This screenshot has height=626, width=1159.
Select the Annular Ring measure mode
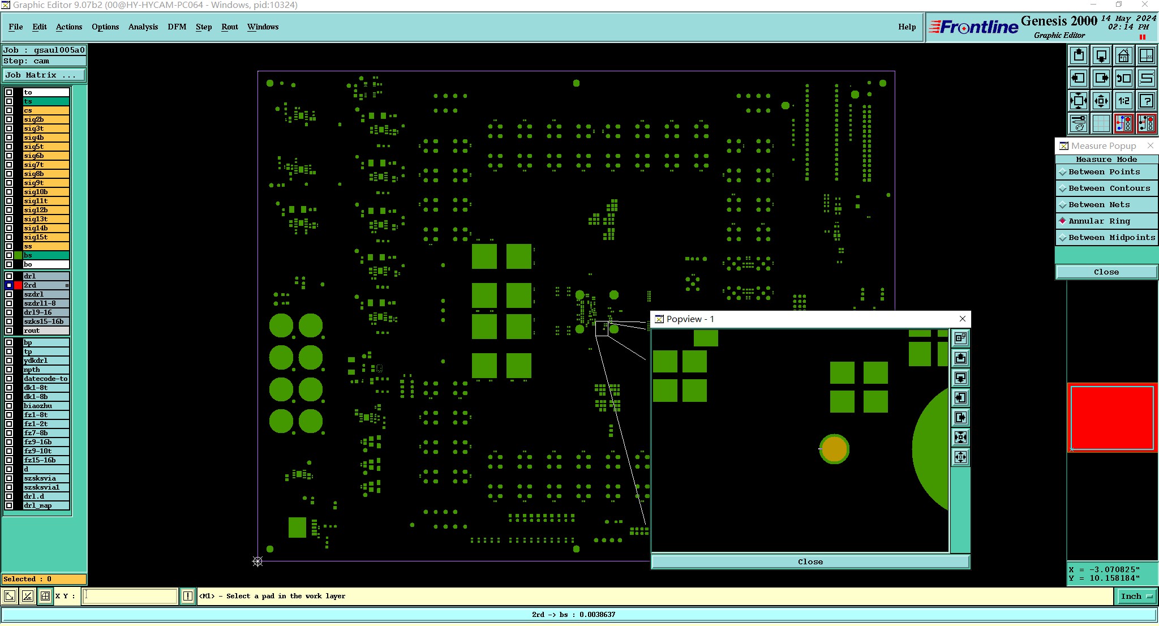pos(1099,221)
